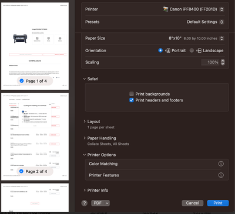This screenshot has height=214, width=235.
Task: Click the help question mark button
Action: (x=85, y=203)
